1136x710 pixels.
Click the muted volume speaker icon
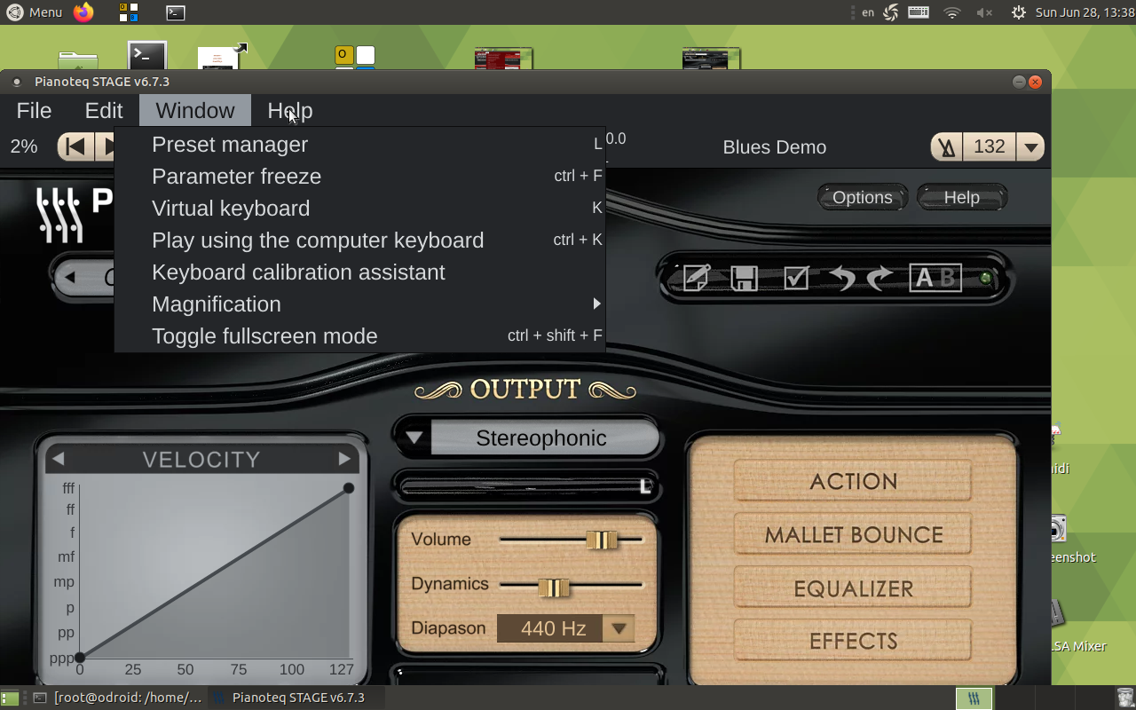tap(984, 12)
